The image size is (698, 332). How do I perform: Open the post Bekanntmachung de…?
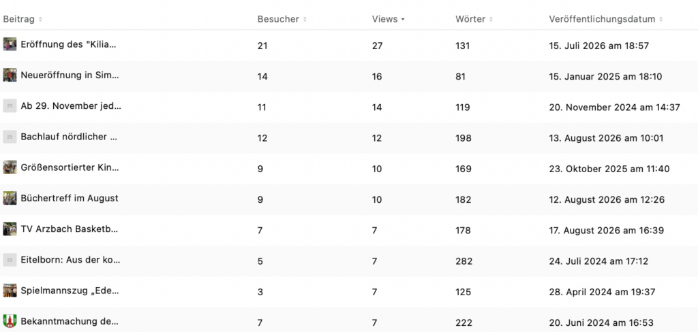point(70,321)
